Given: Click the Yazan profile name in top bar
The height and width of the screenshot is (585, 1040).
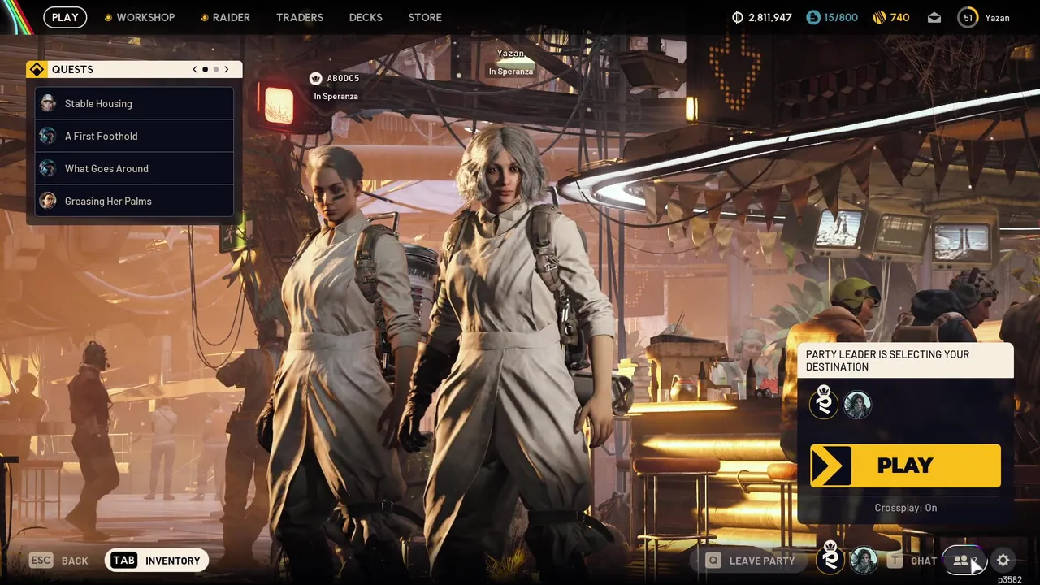Looking at the screenshot, I should point(997,18).
